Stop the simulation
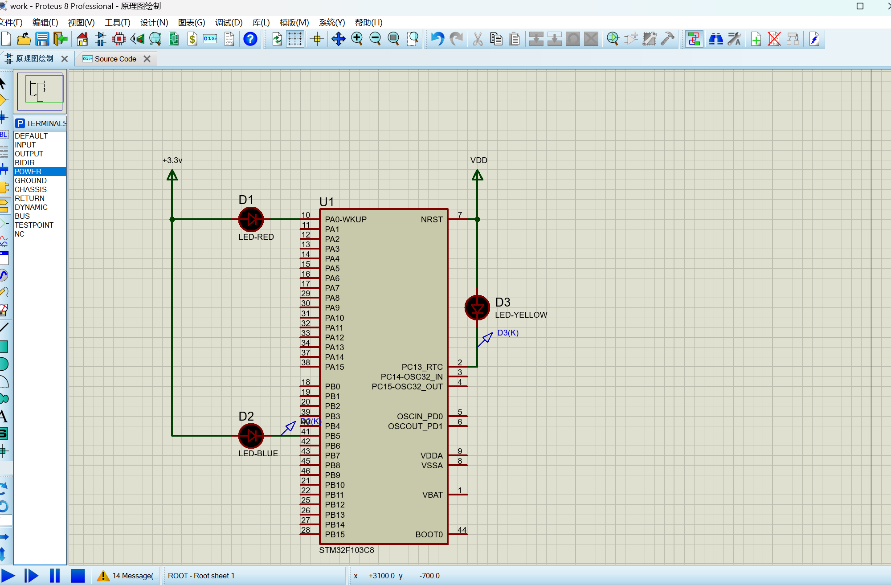Screen dimensions: 891x585 coord(78,576)
